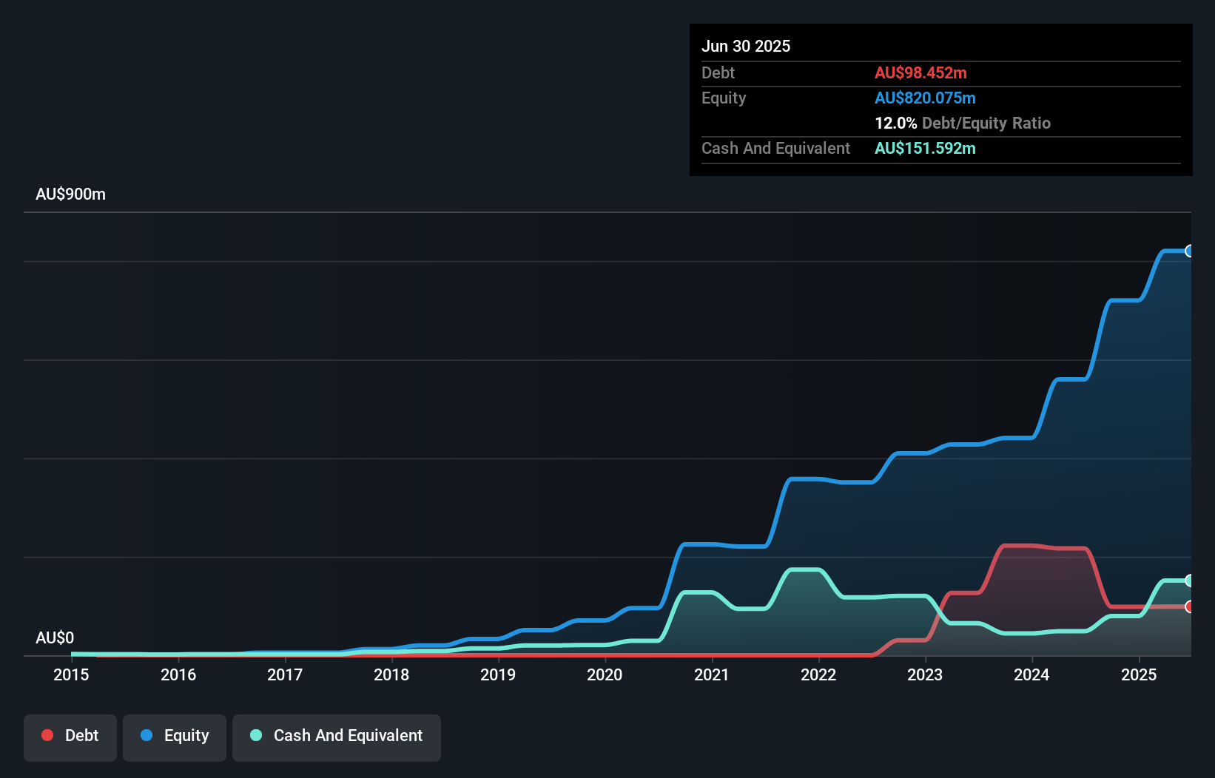Image resolution: width=1215 pixels, height=778 pixels.
Task: Click the blue Equity legend dot
Action: pyautogui.click(x=147, y=735)
